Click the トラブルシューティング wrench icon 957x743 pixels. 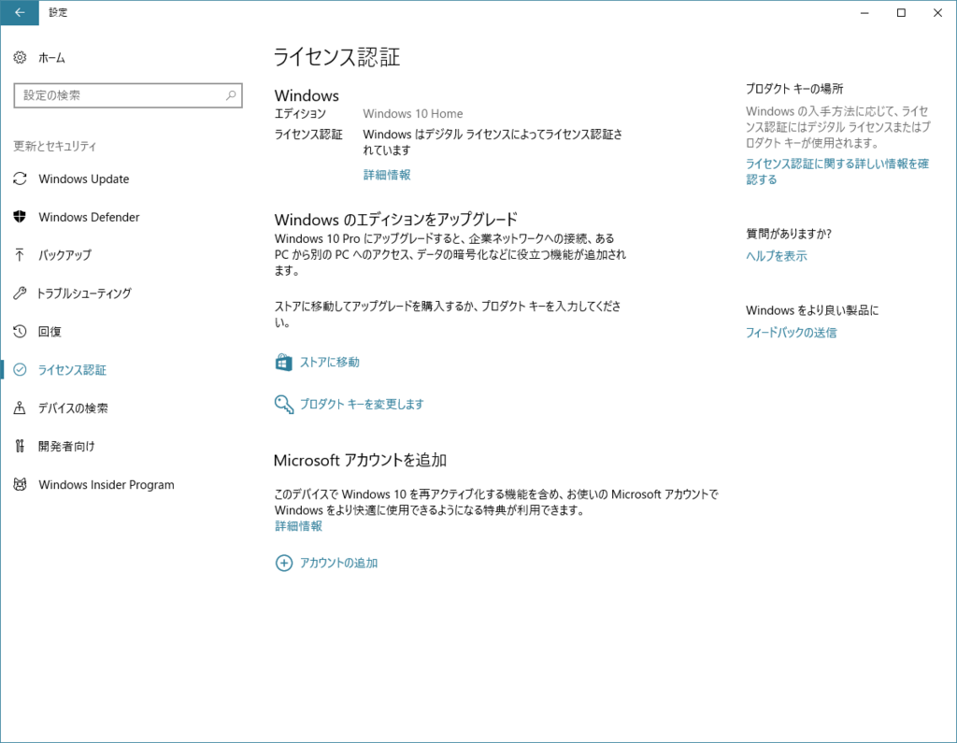click(20, 293)
